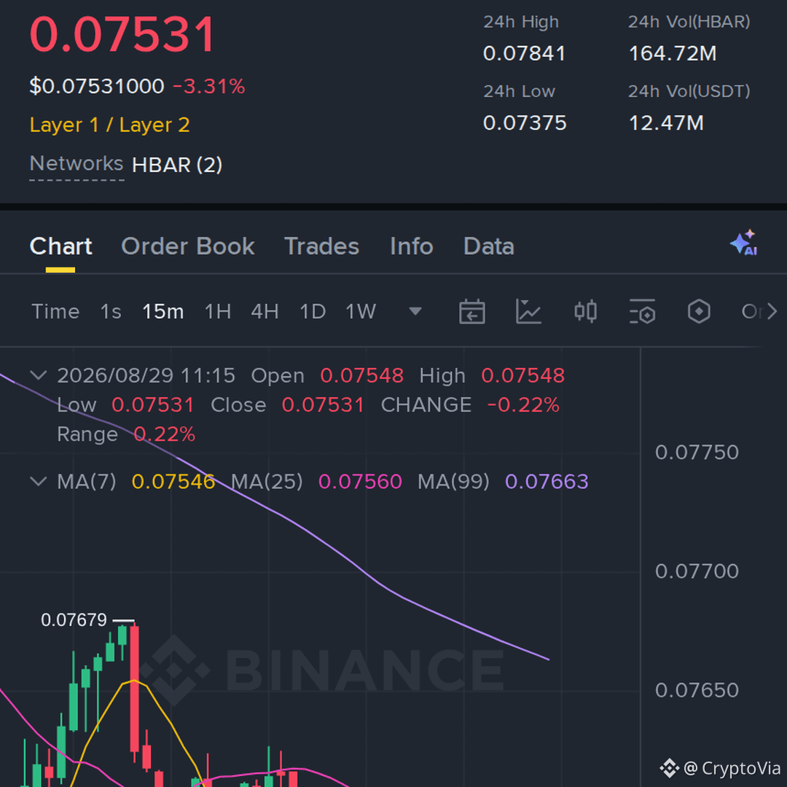The width and height of the screenshot is (787, 787).
Task: Switch to the Data tab
Action: click(x=489, y=246)
